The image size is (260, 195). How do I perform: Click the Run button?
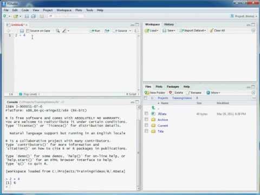point(95,31)
